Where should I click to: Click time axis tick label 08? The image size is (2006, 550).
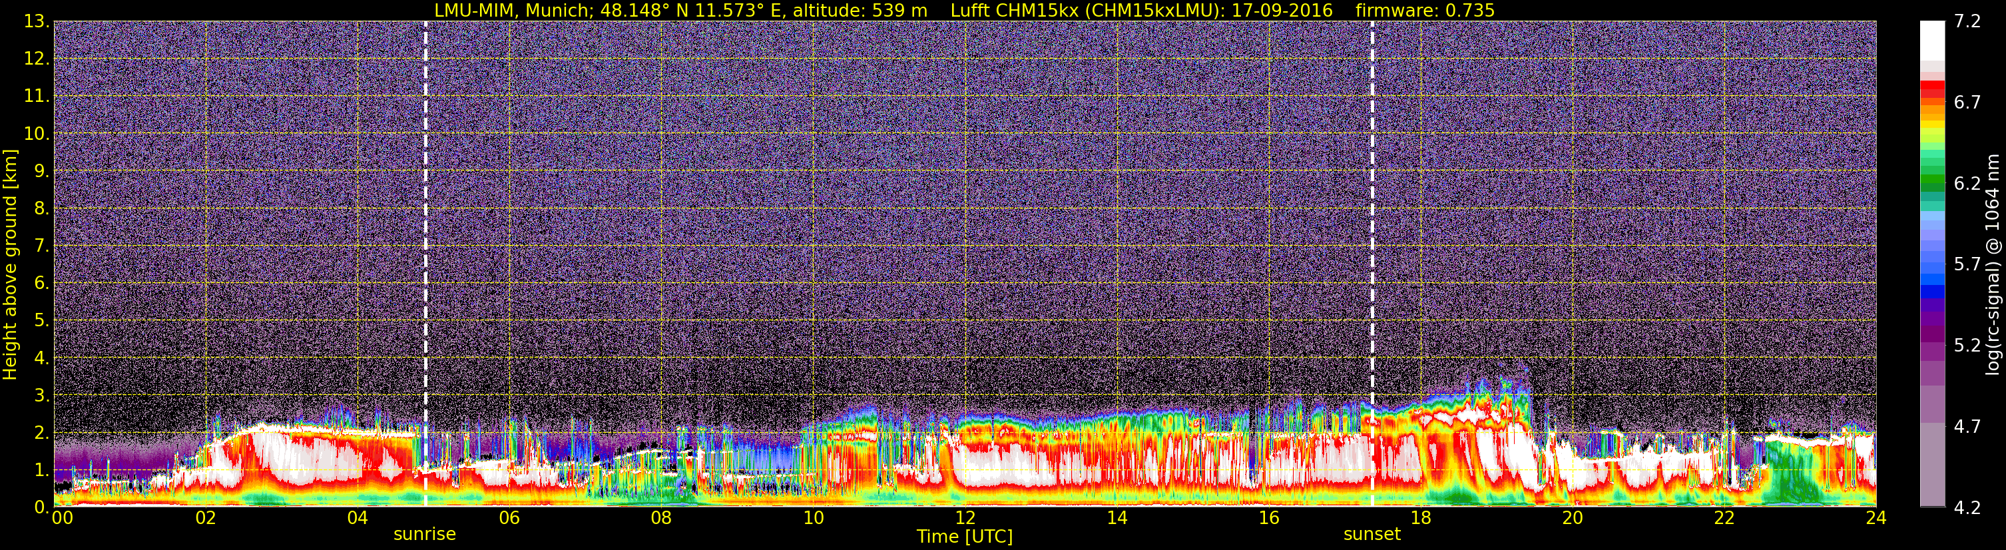point(661,518)
